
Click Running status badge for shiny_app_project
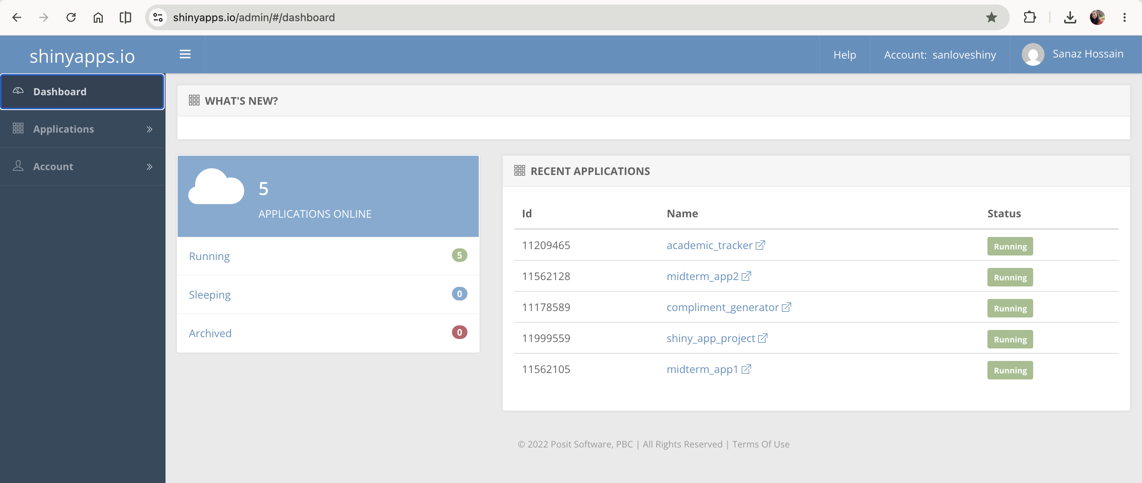click(x=1010, y=339)
